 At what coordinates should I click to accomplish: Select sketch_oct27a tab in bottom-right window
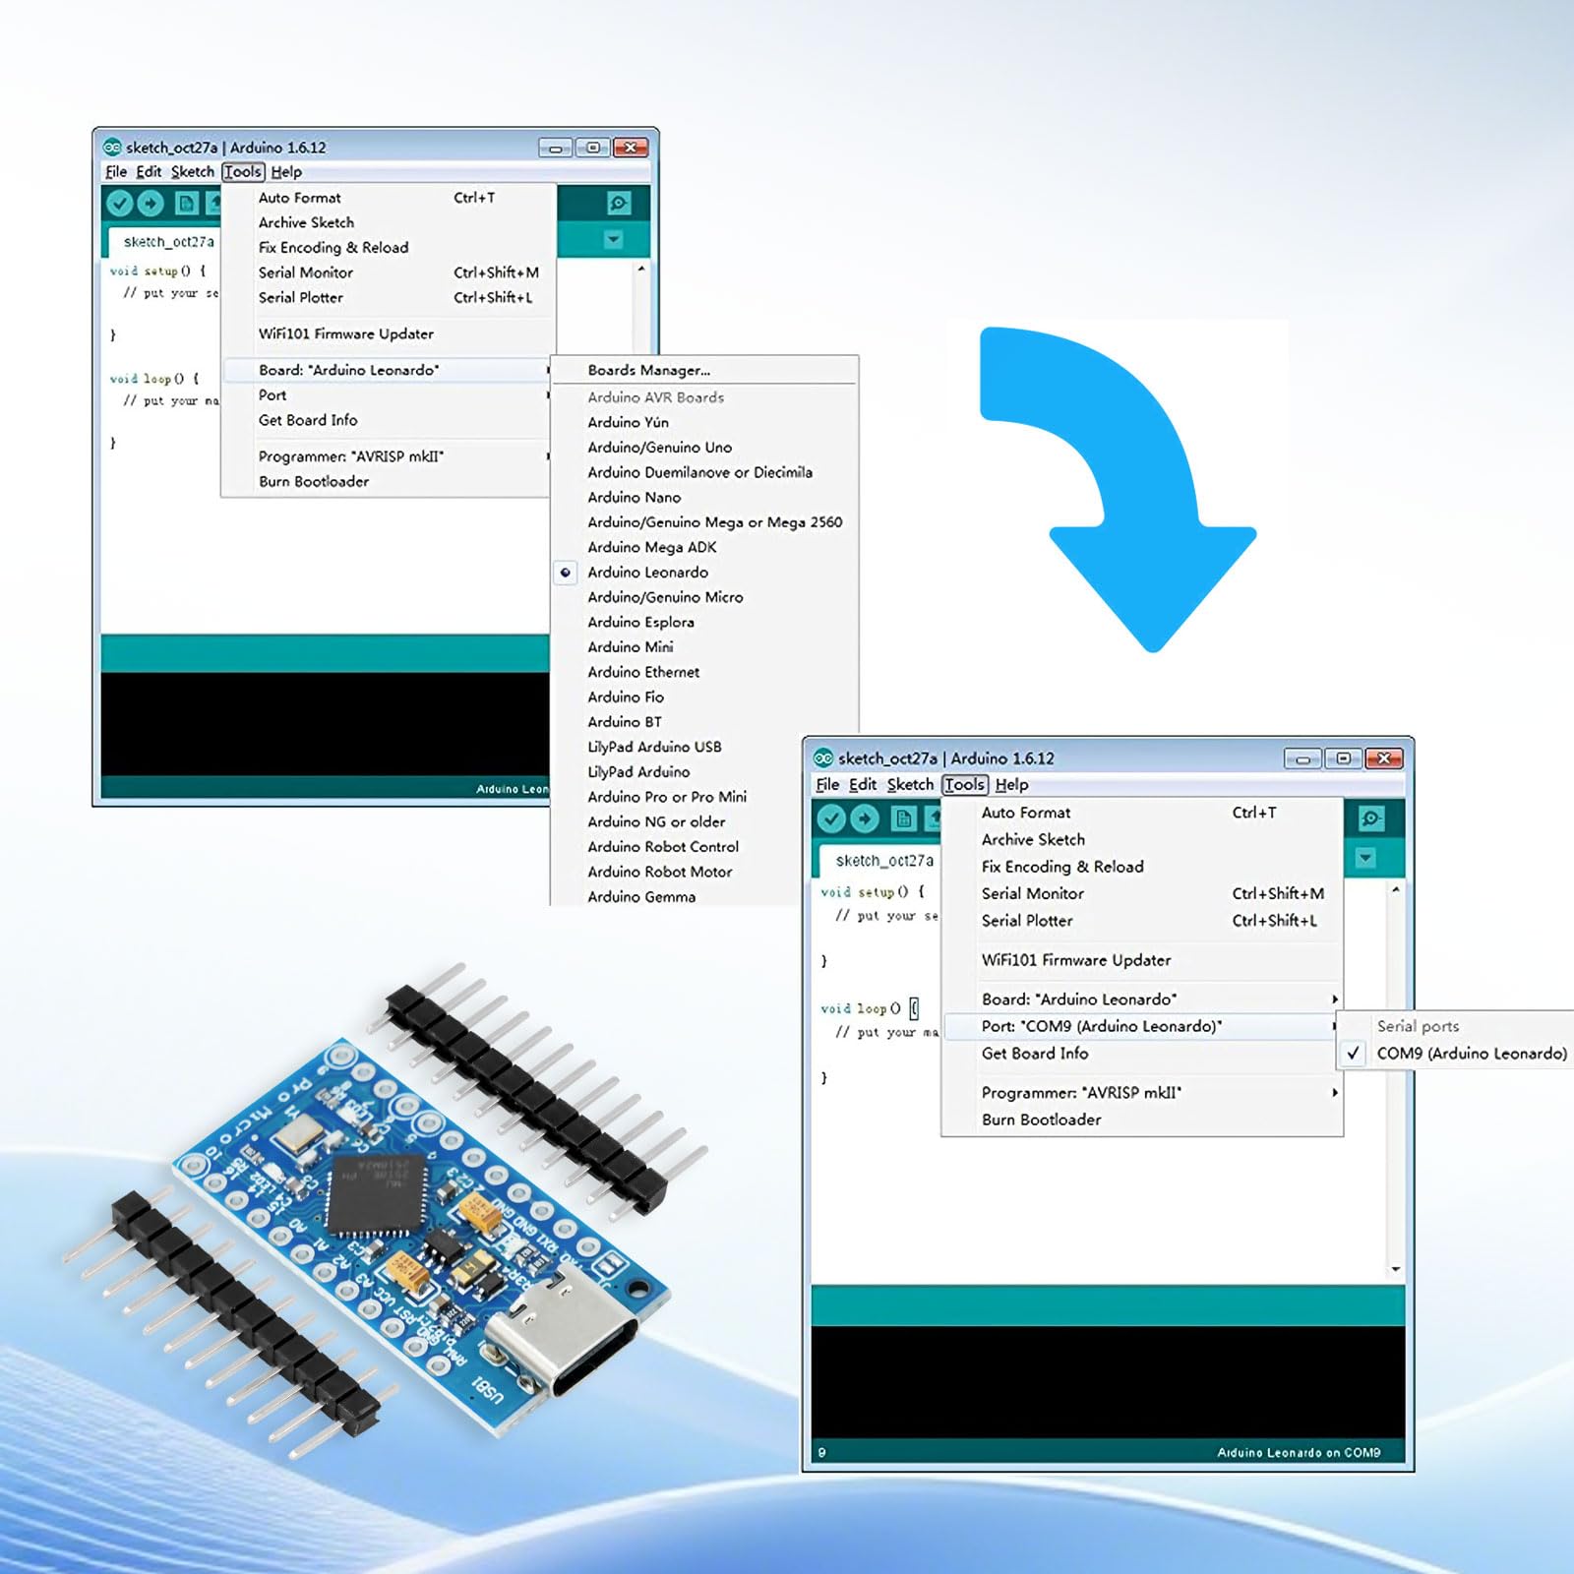[x=878, y=860]
